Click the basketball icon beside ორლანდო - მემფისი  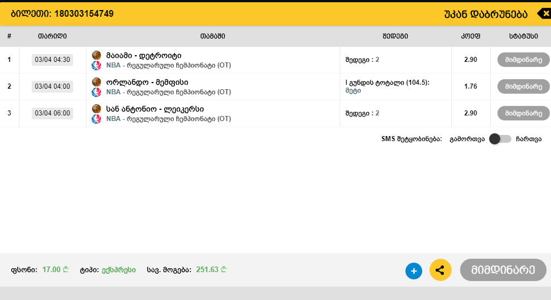pos(96,82)
